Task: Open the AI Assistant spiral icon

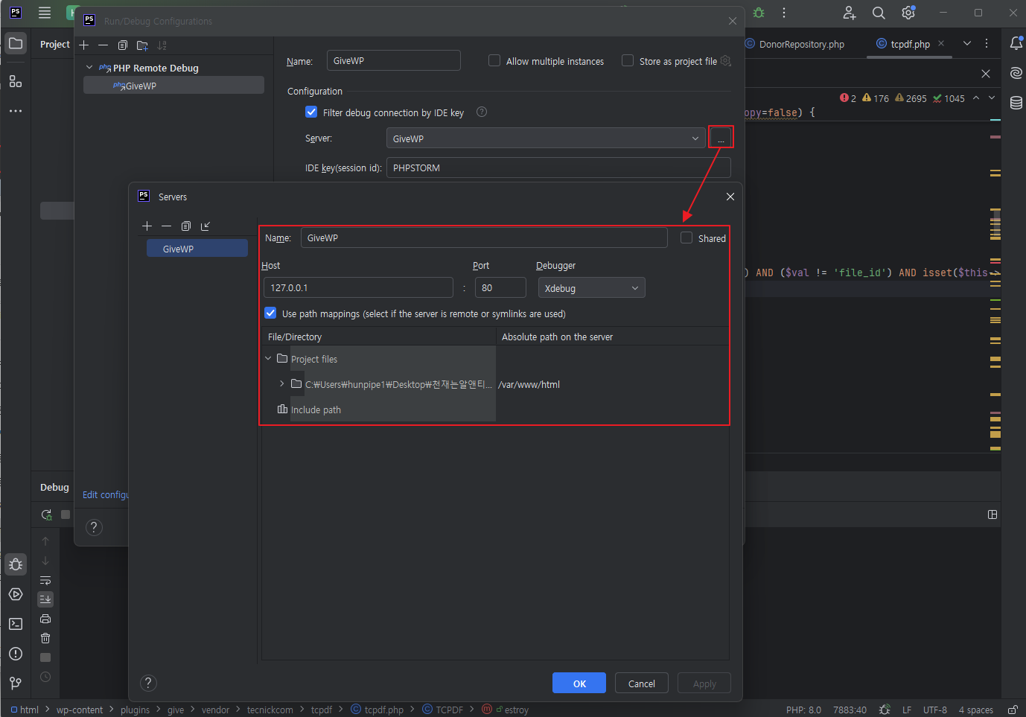Action: click(x=1016, y=73)
